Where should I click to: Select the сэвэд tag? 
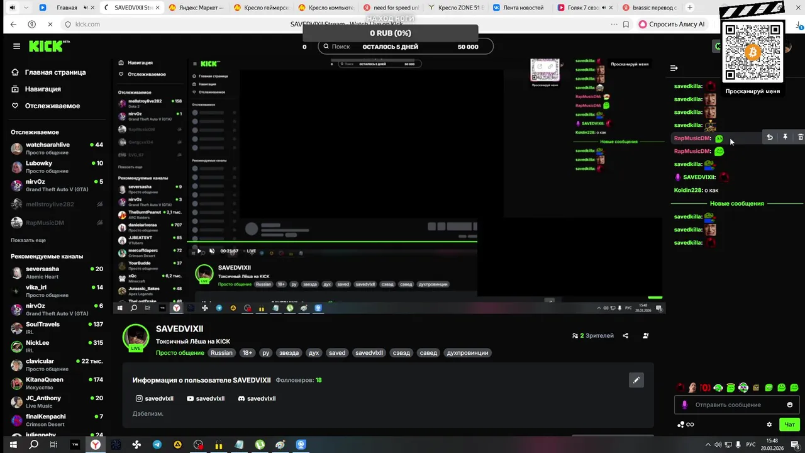pyautogui.click(x=401, y=353)
